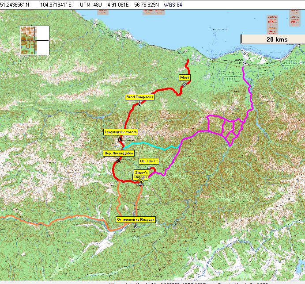305x284 pixels.
Task: Click the Langutayskie vorota name label
Action: click(x=120, y=132)
